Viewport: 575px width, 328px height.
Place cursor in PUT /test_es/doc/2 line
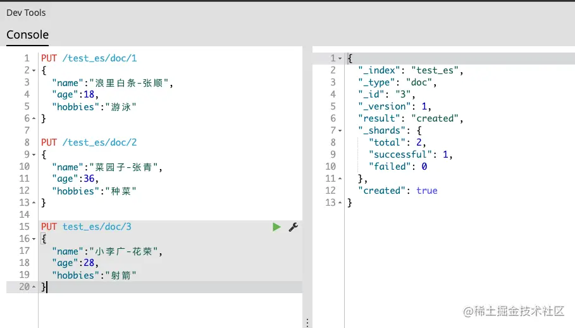pos(89,142)
